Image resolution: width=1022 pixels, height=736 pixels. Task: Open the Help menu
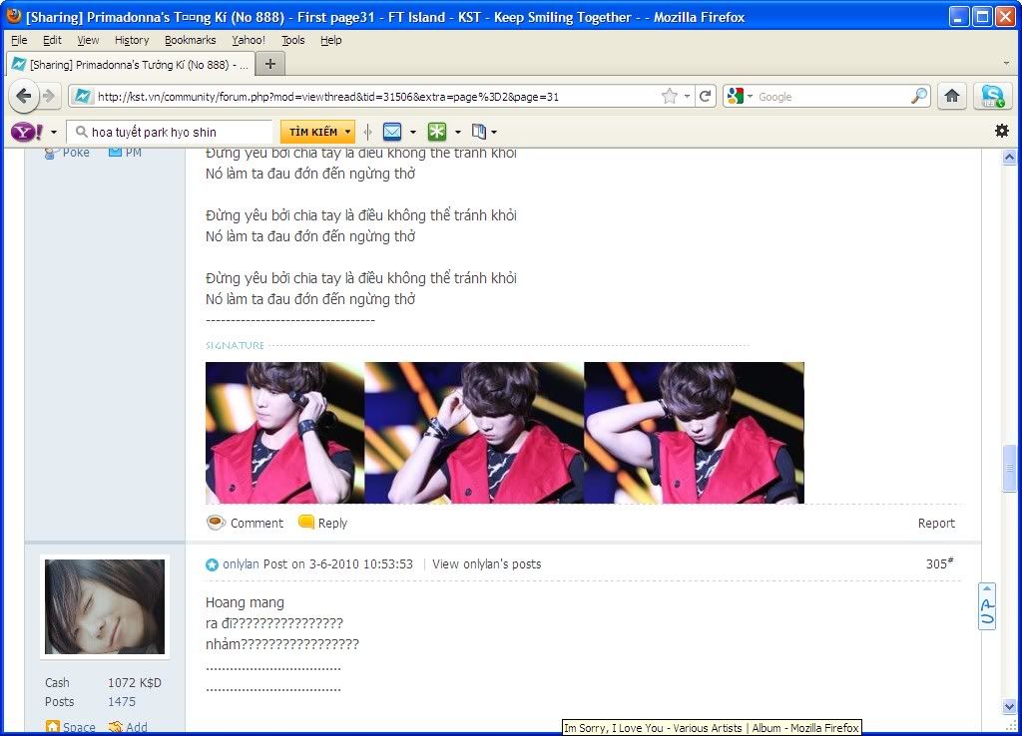[x=331, y=40]
